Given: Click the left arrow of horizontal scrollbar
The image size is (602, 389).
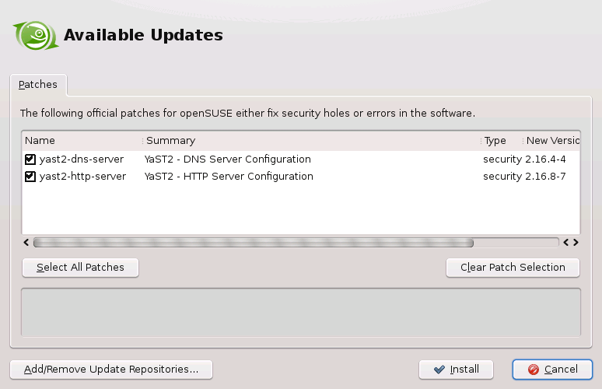Looking at the screenshot, I should pos(26,242).
